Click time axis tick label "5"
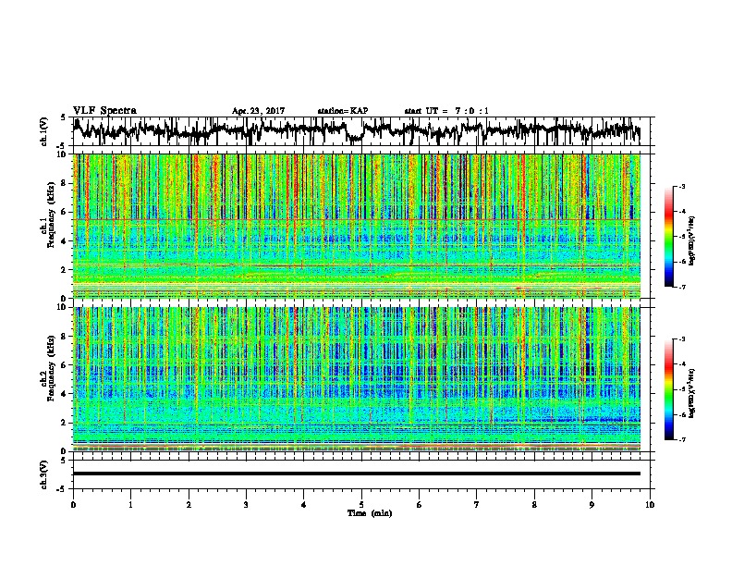The width and height of the screenshot is (732, 566). [x=361, y=505]
